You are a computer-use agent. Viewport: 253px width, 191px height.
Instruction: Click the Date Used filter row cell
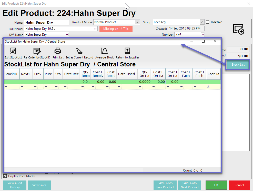point(127,87)
